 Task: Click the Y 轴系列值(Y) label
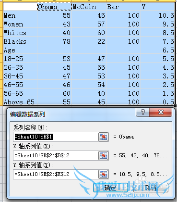33,165
